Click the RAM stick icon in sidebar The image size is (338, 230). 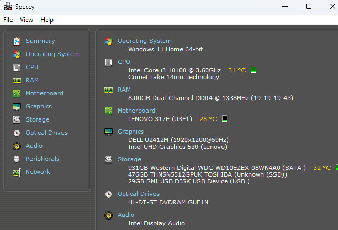(x=16, y=80)
